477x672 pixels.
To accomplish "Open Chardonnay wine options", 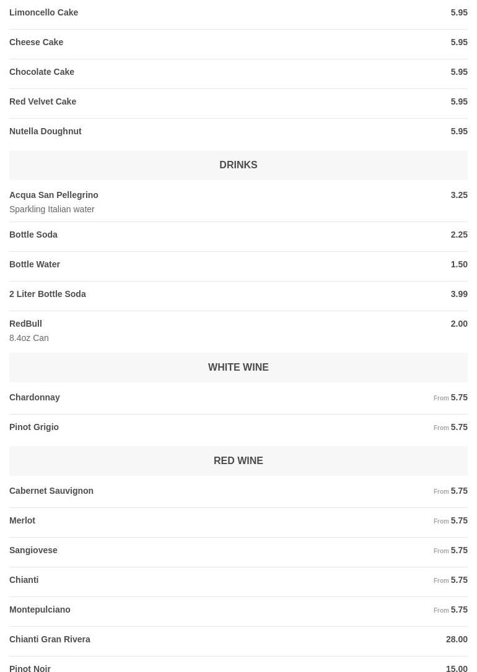I will click(x=35, y=397).
